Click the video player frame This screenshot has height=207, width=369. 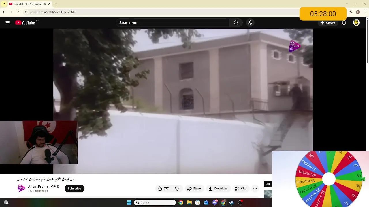[183, 101]
